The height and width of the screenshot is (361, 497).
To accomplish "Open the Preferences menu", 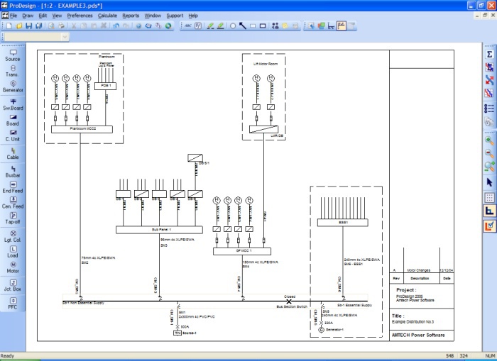I will [x=80, y=16].
